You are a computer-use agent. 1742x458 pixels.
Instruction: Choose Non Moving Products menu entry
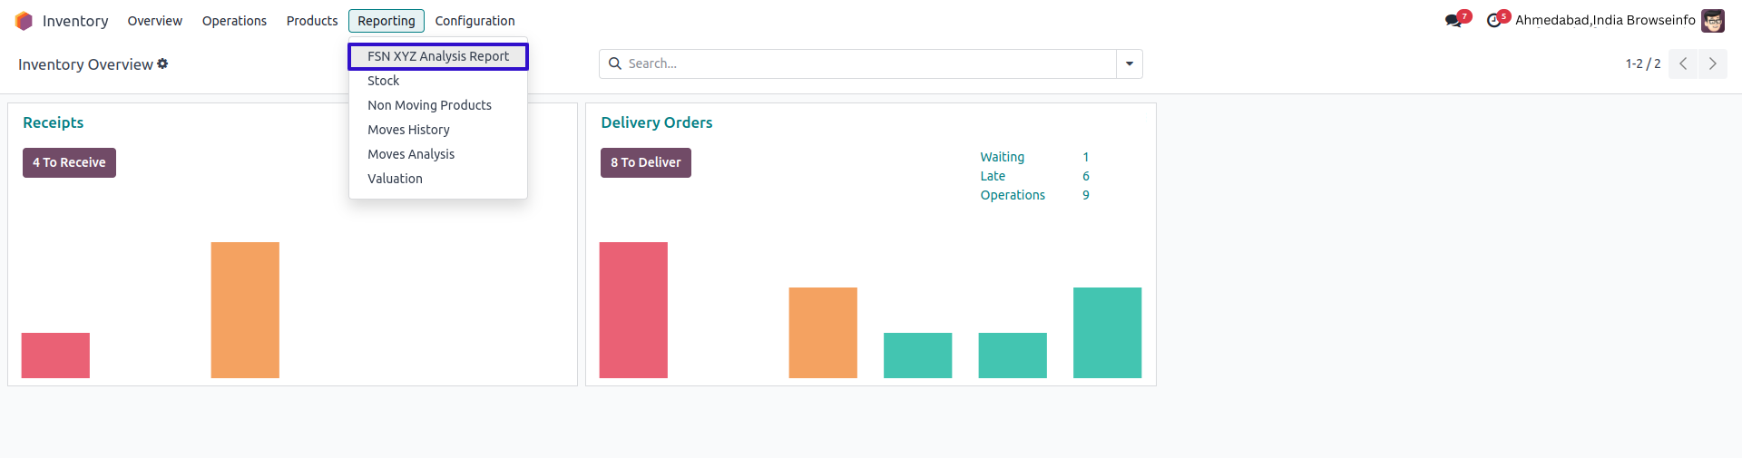[x=429, y=105]
